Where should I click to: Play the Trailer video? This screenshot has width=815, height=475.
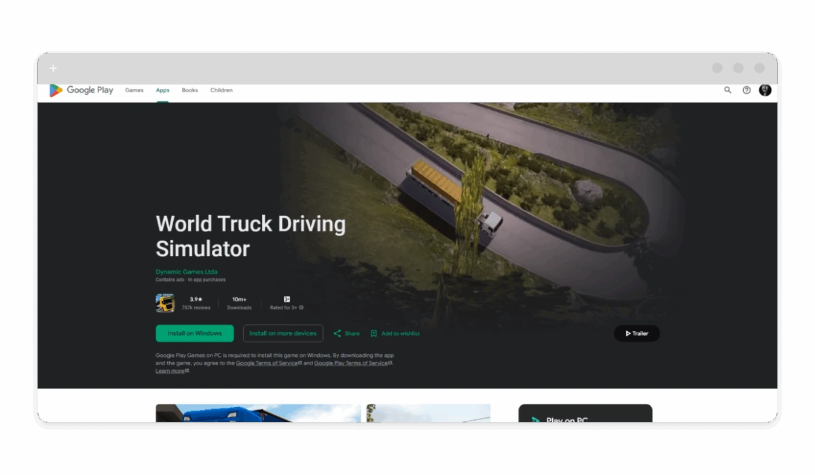pyautogui.click(x=636, y=334)
